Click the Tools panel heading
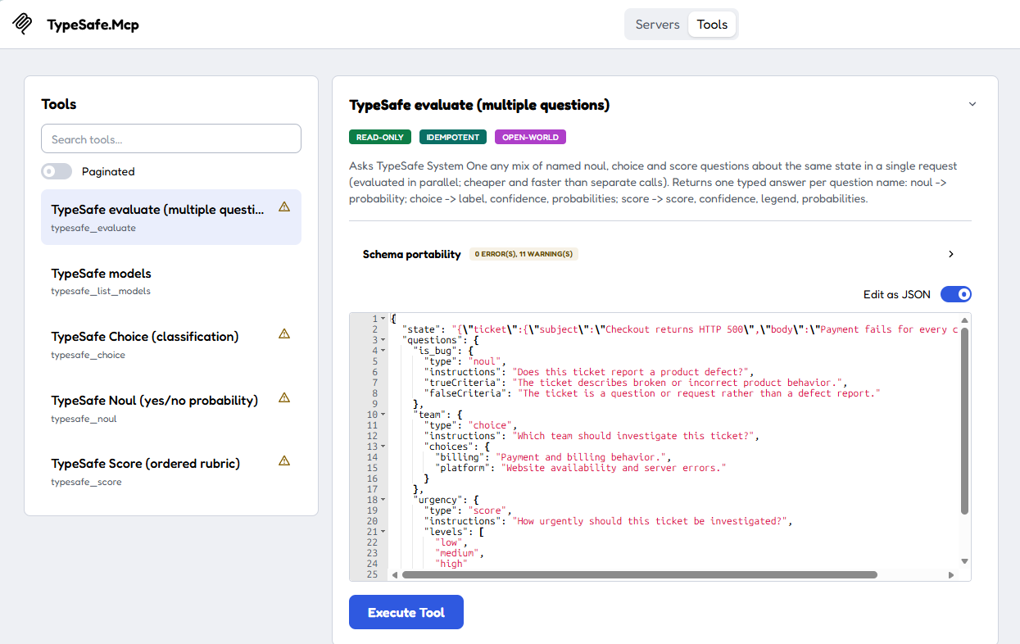This screenshot has height=644, width=1020. click(59, 104)
